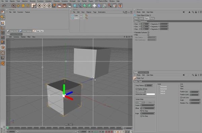Click the rightmost orange toolbar icon
Image resolution: width=202 pixels, height=133 pixels.
click(x=120, y=6)
